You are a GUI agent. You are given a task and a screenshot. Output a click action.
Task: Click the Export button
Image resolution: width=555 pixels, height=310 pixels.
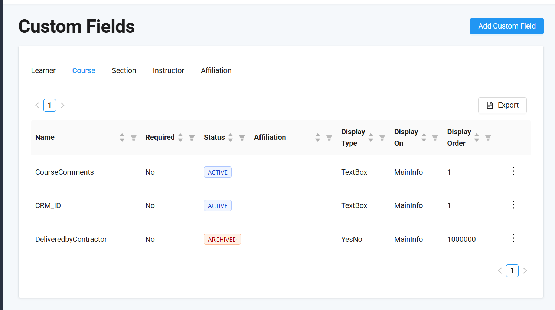coord(502,105)
